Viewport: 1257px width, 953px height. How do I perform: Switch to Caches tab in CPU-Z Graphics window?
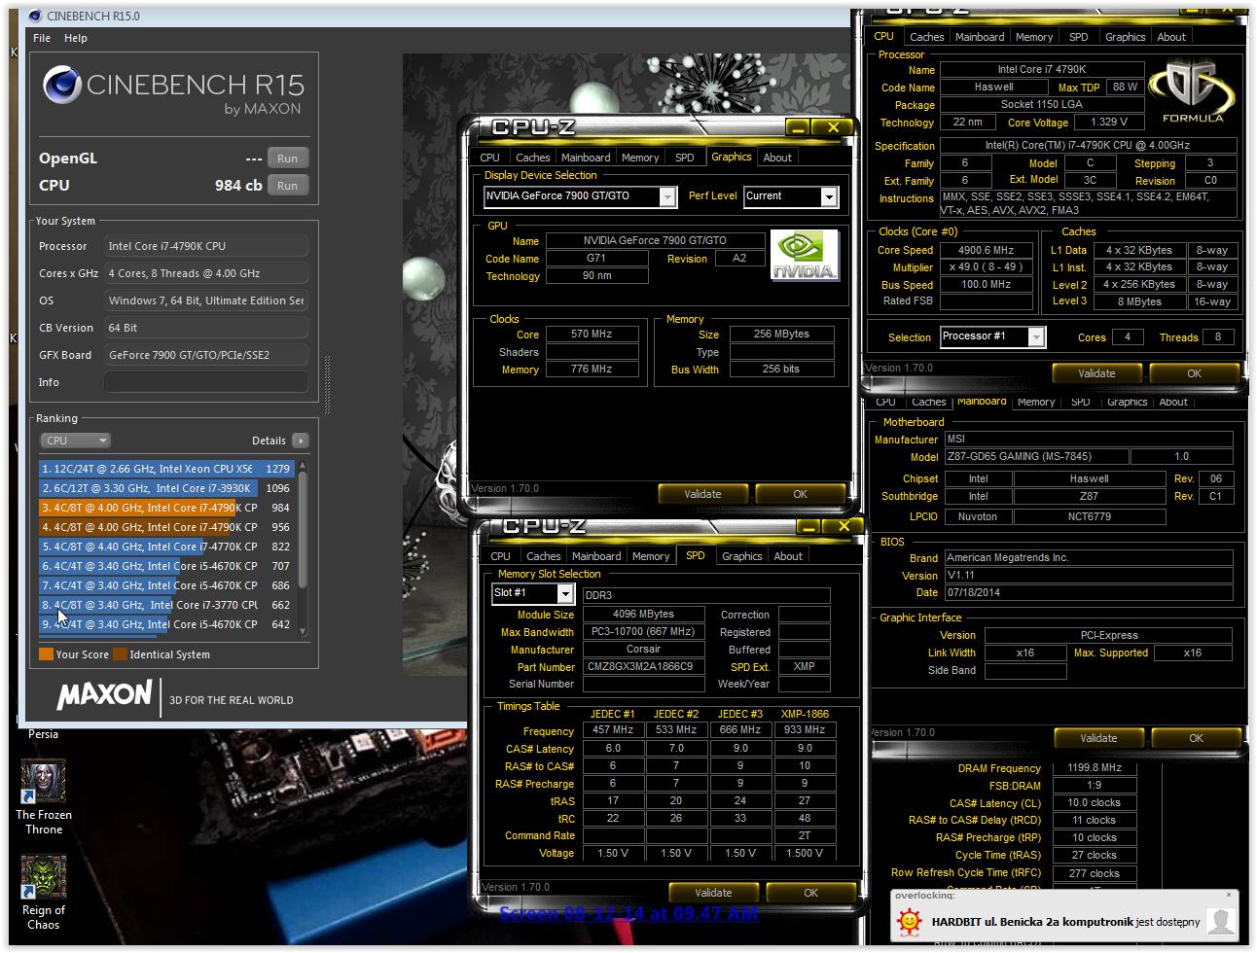tap(533, 158)
